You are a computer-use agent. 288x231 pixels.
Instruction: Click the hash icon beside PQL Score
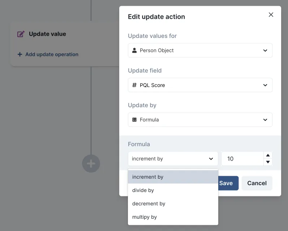coord(134,85)
